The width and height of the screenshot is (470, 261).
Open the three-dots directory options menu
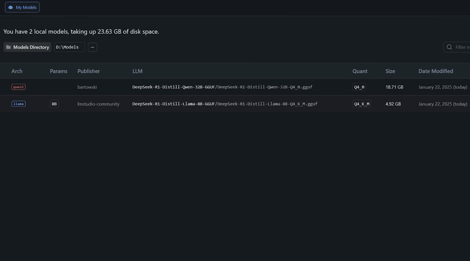(93, 47)
